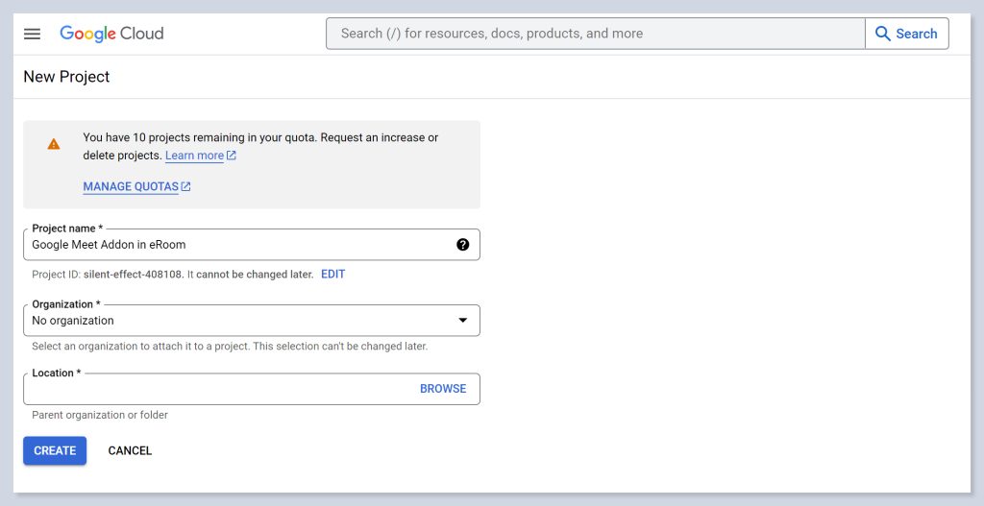
Task: Click external link icon beside Learn more
Action: click(232, 156)
